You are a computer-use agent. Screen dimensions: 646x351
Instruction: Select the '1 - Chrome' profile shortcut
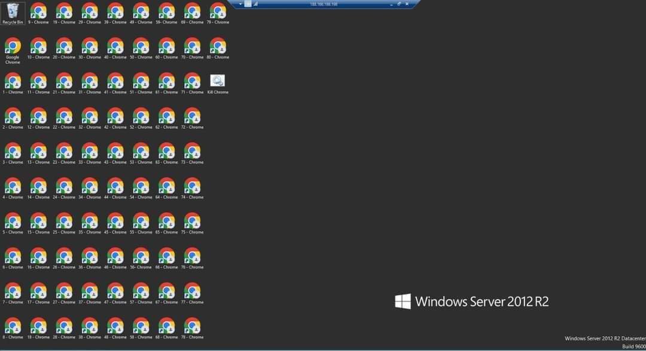point(13,81)
